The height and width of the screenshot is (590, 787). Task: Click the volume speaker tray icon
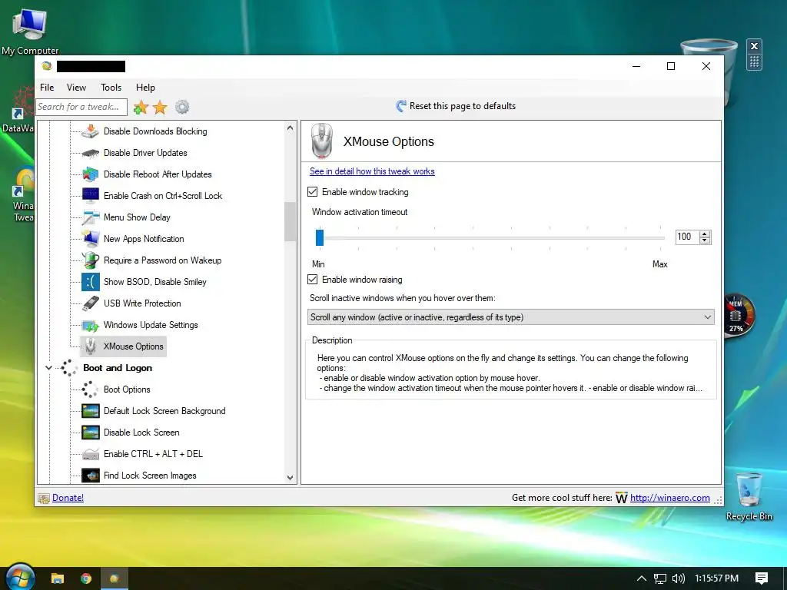(x=678, y=578)
